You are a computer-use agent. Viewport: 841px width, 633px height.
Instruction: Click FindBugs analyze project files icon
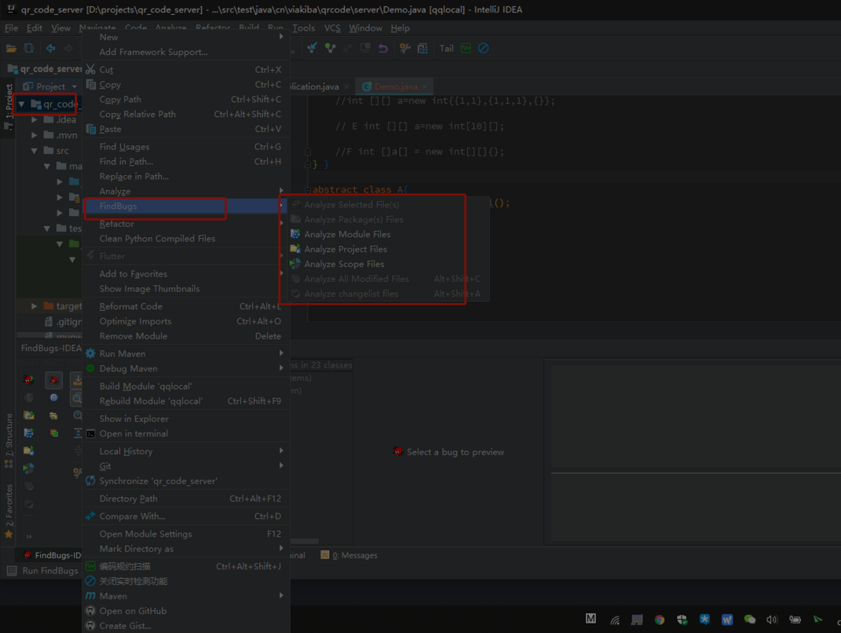pyautogui.click(x=29, y=451)
